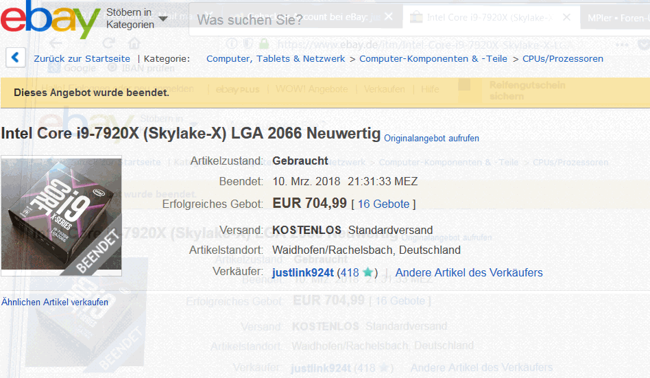Click the Intel Core i9-7920X listing title

click(x=191, y=134)
